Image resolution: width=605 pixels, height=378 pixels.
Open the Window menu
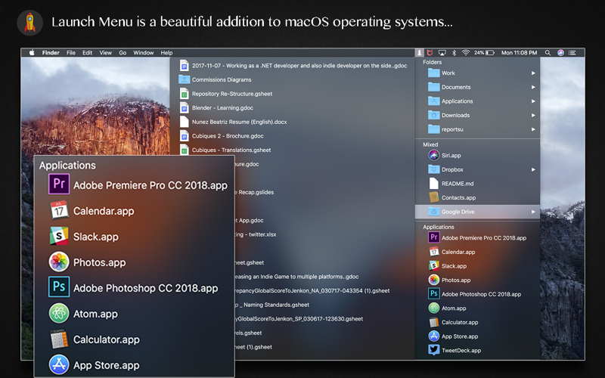coord(144,53)
